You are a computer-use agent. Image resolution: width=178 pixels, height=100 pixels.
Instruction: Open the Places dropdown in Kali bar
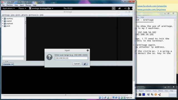tap(22, 8)
